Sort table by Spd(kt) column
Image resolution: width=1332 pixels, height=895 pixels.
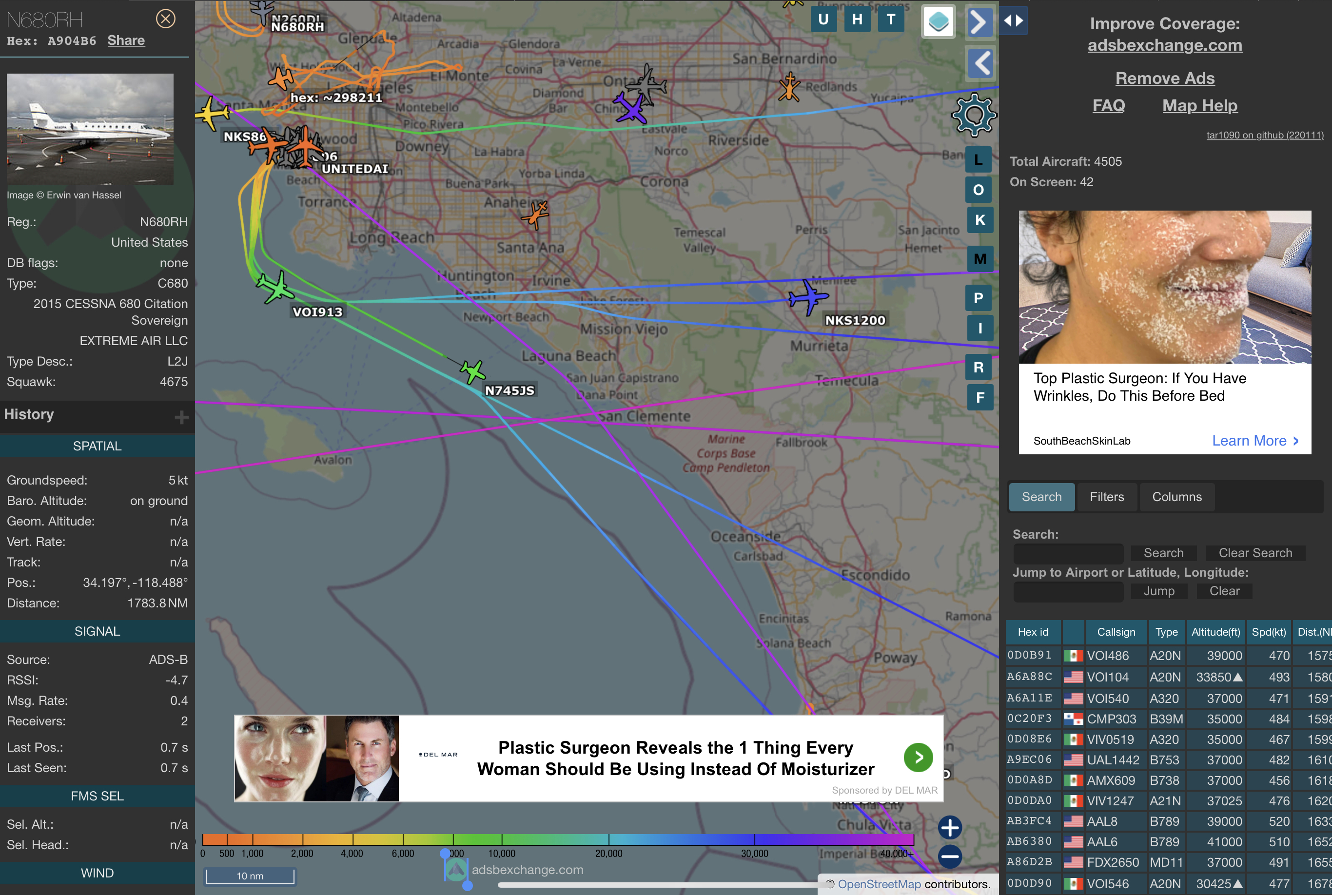[x=1269, y=632]
